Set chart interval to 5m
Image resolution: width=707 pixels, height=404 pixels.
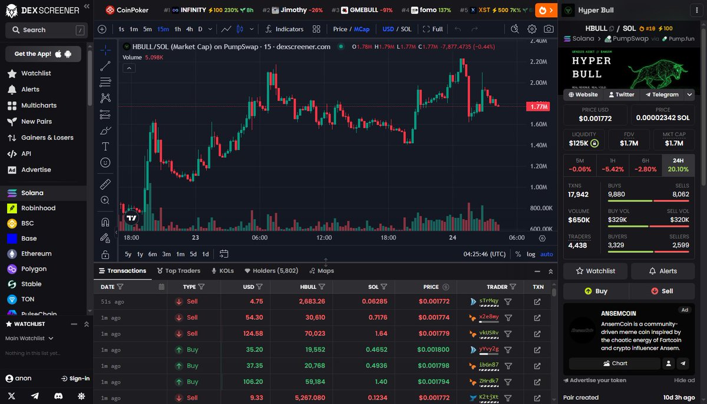(x=147, y=29)
